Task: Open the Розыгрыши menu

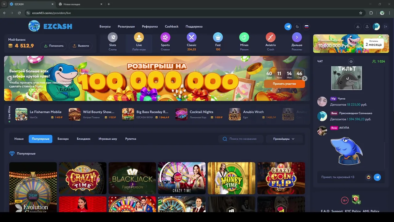Action: click(126, 27)
